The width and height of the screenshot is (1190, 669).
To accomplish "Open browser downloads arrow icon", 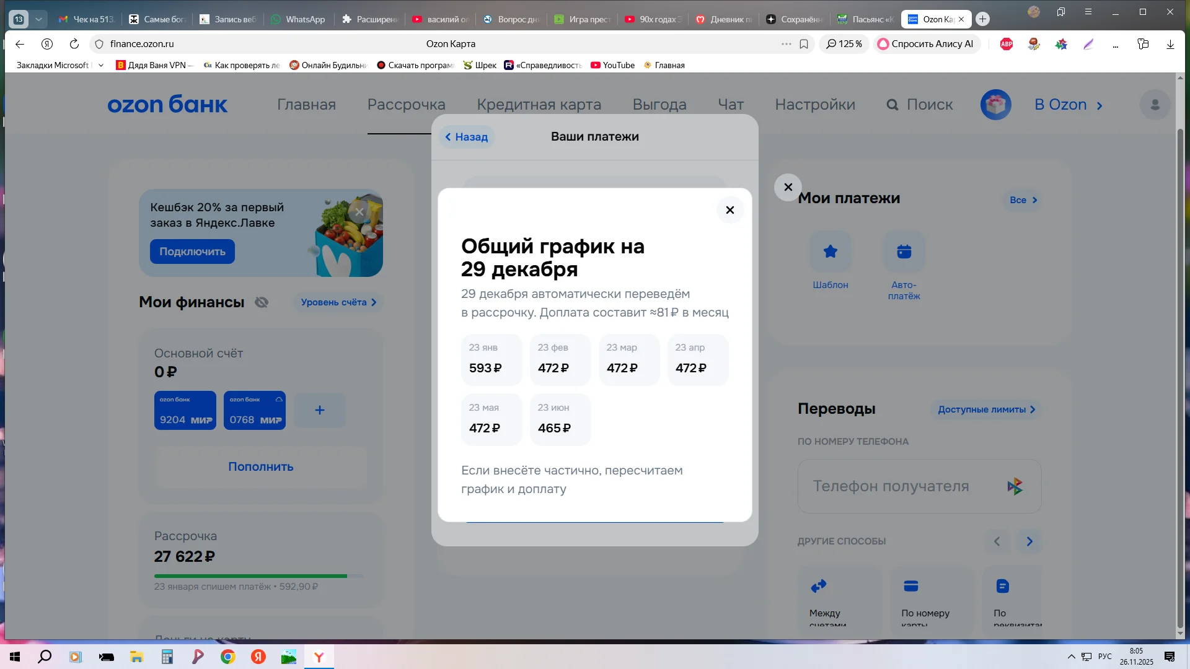I will 1170,44.
